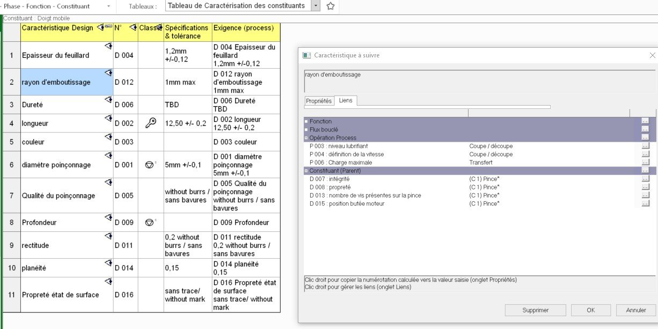This screenshot has width=658, height=329.
Task: Click the marker icon in Dureté cell
Action: (108, 99)
